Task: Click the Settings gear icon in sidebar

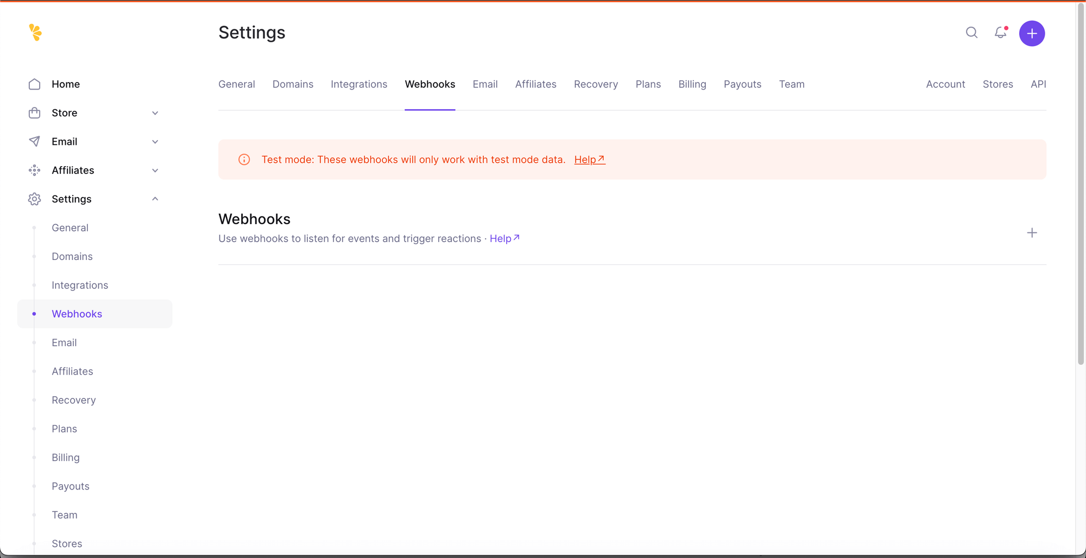Action: click(34, 199)
